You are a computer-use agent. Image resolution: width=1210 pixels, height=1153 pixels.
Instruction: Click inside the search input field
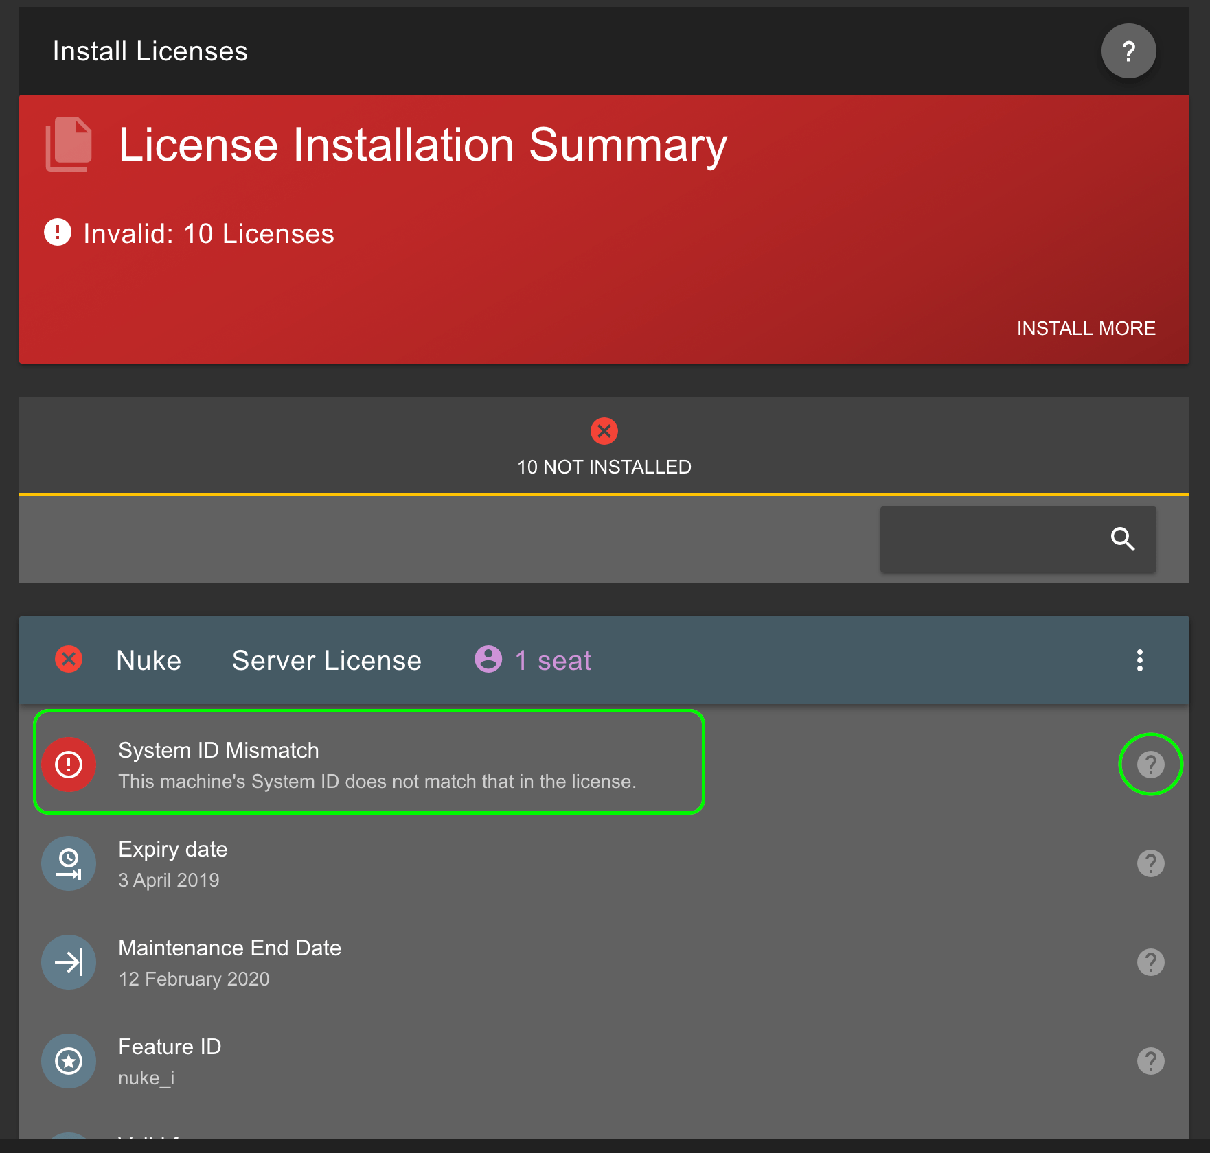[989, 539]
